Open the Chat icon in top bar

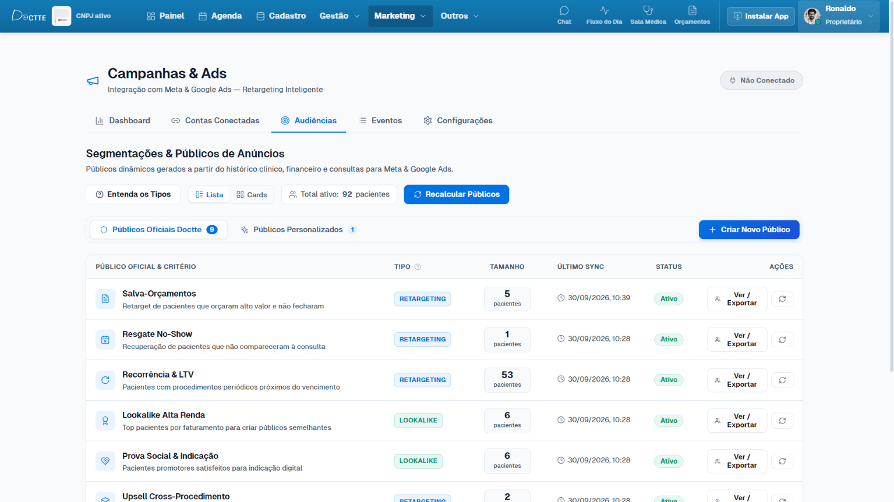[x=564, y=16]
